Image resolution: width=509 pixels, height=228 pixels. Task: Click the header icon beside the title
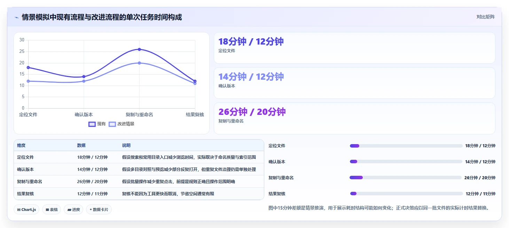16,17
